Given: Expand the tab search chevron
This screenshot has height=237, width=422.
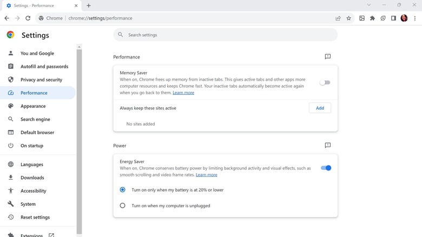Looking at the screenshot, I should (369, 5).
